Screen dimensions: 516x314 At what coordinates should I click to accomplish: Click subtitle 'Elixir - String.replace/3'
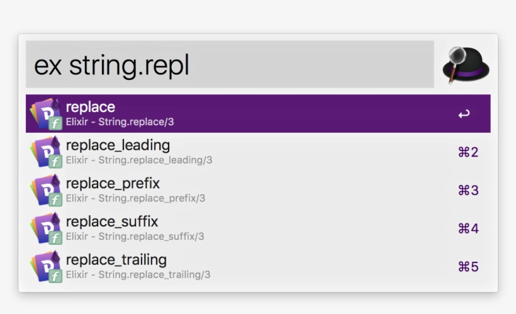(x=120, y=122)
